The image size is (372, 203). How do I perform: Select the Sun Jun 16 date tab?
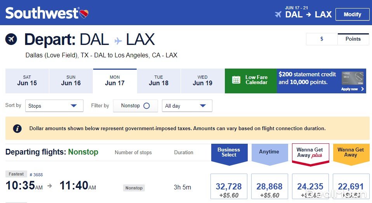71,81
